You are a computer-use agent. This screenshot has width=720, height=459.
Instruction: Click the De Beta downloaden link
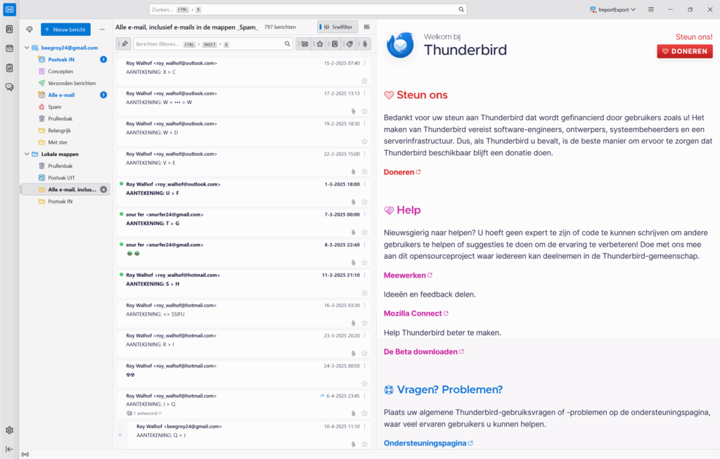point(424,351)
